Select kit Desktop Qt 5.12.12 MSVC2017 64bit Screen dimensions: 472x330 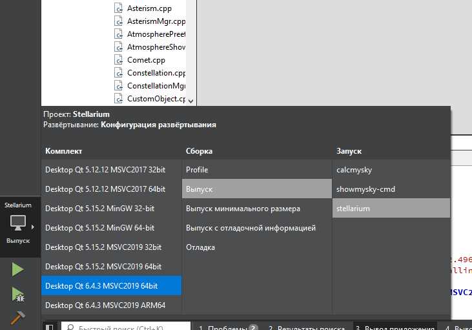111,189
